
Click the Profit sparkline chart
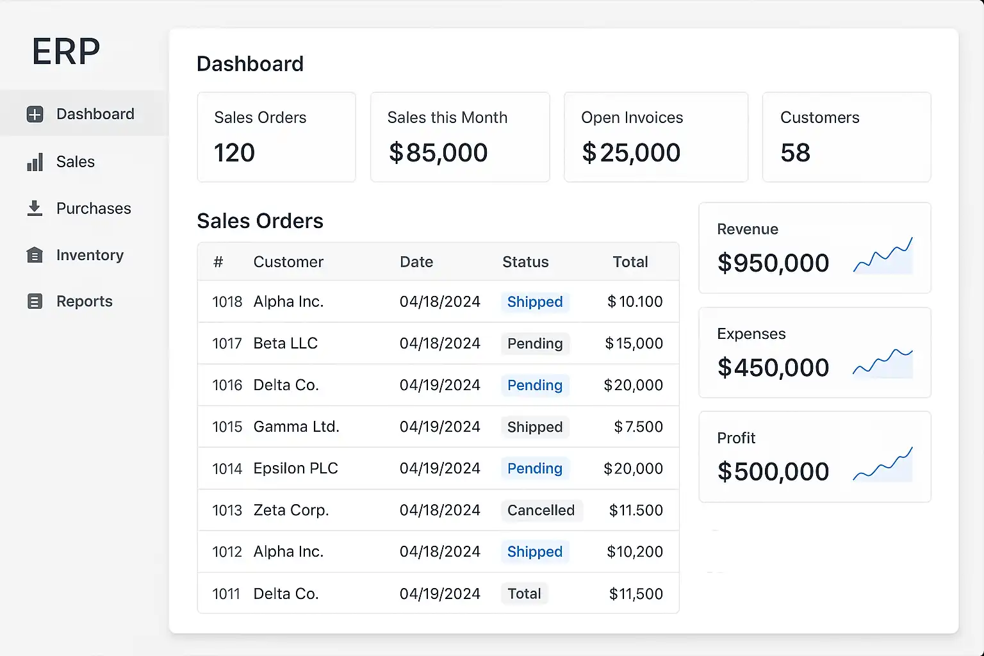(x=882, y=465)
